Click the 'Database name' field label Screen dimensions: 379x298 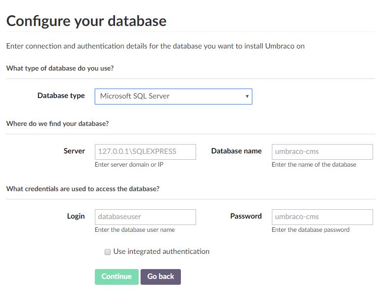click(x=236, y=151)
